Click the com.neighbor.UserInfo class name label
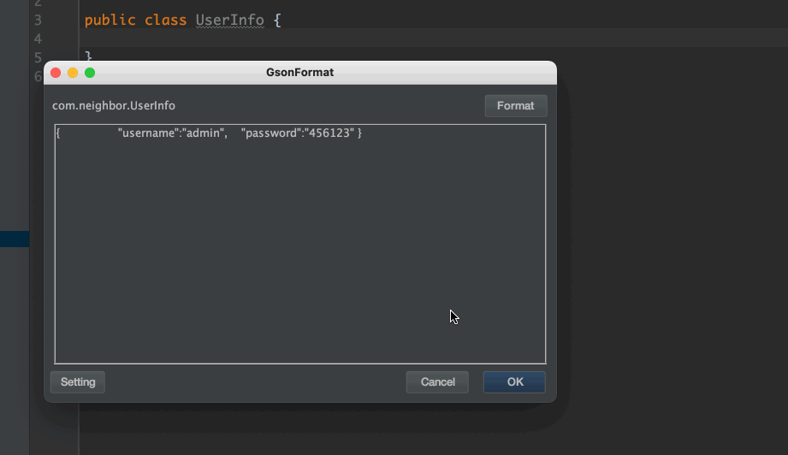The height and width of the screenshot is (455, 788). coord(114,105)
